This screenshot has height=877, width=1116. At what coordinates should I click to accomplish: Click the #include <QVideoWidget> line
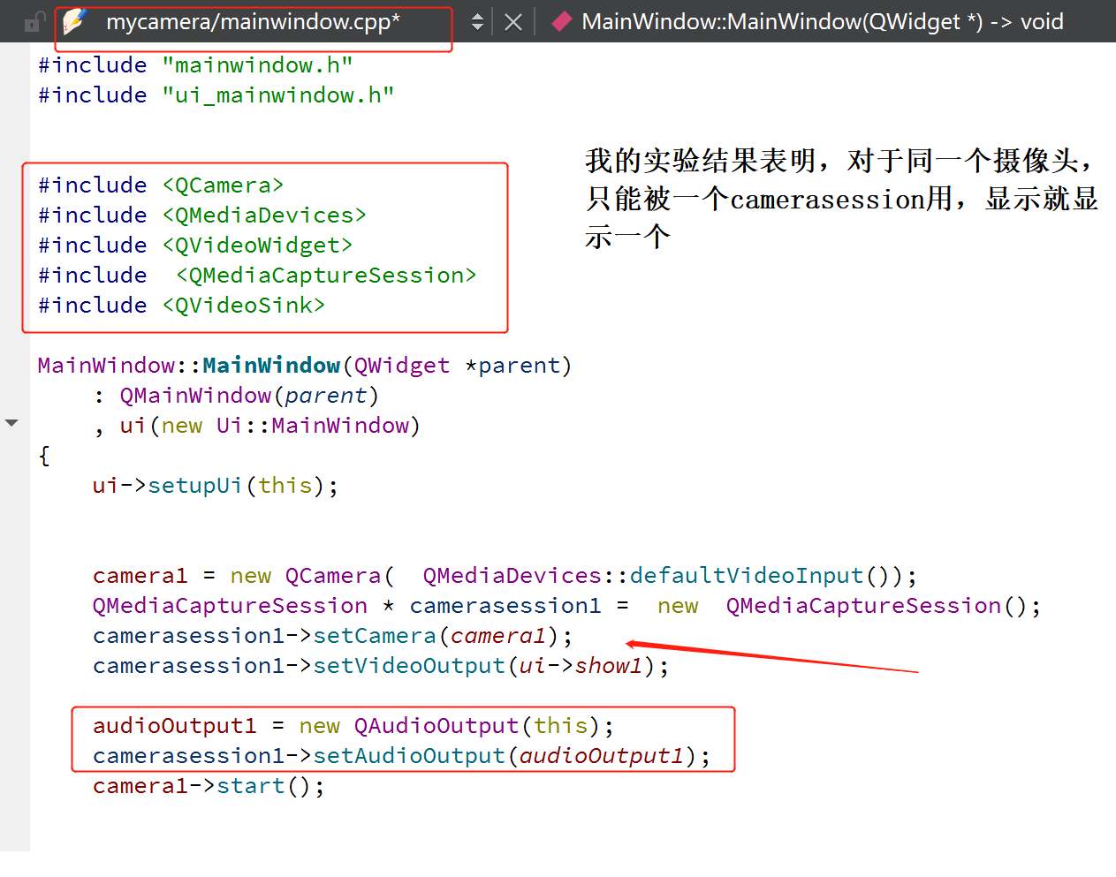[x=195, y=246]
